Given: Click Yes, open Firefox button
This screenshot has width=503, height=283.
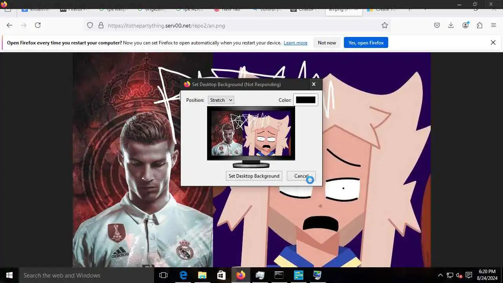Looking at the screenshot, I should click(x=366, y=42).
